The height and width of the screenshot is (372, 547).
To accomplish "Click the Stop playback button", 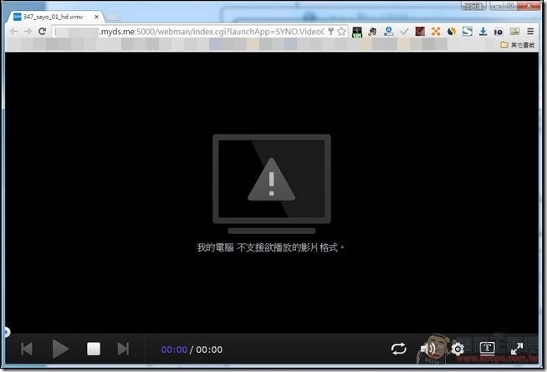I will (x=94, y=349).
